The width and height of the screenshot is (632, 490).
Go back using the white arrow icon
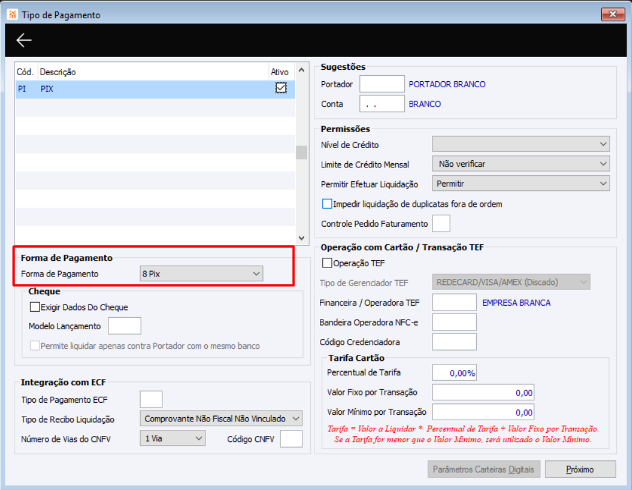(24, 40)
